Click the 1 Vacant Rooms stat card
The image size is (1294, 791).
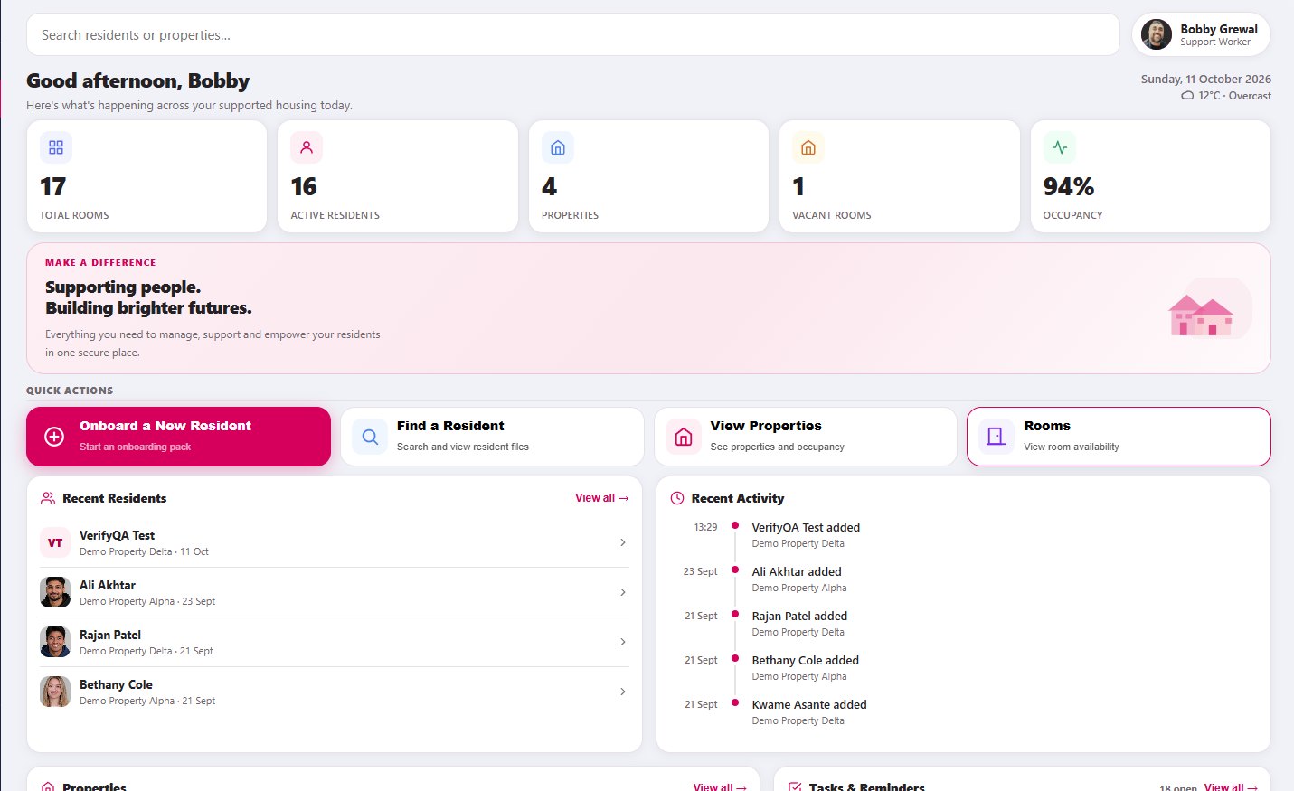click(900, 176)
